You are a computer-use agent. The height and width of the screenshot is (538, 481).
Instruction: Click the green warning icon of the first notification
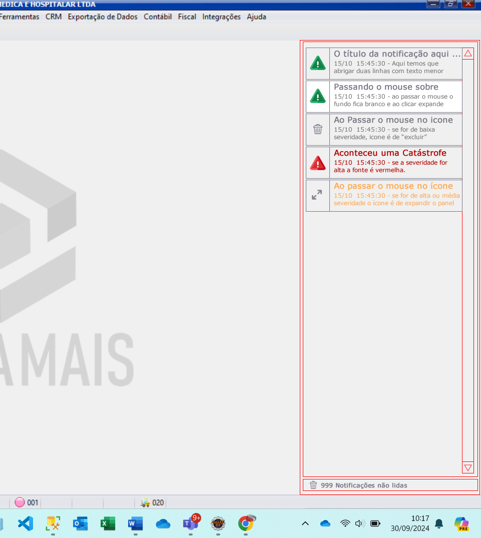click(x=318, y=63)
